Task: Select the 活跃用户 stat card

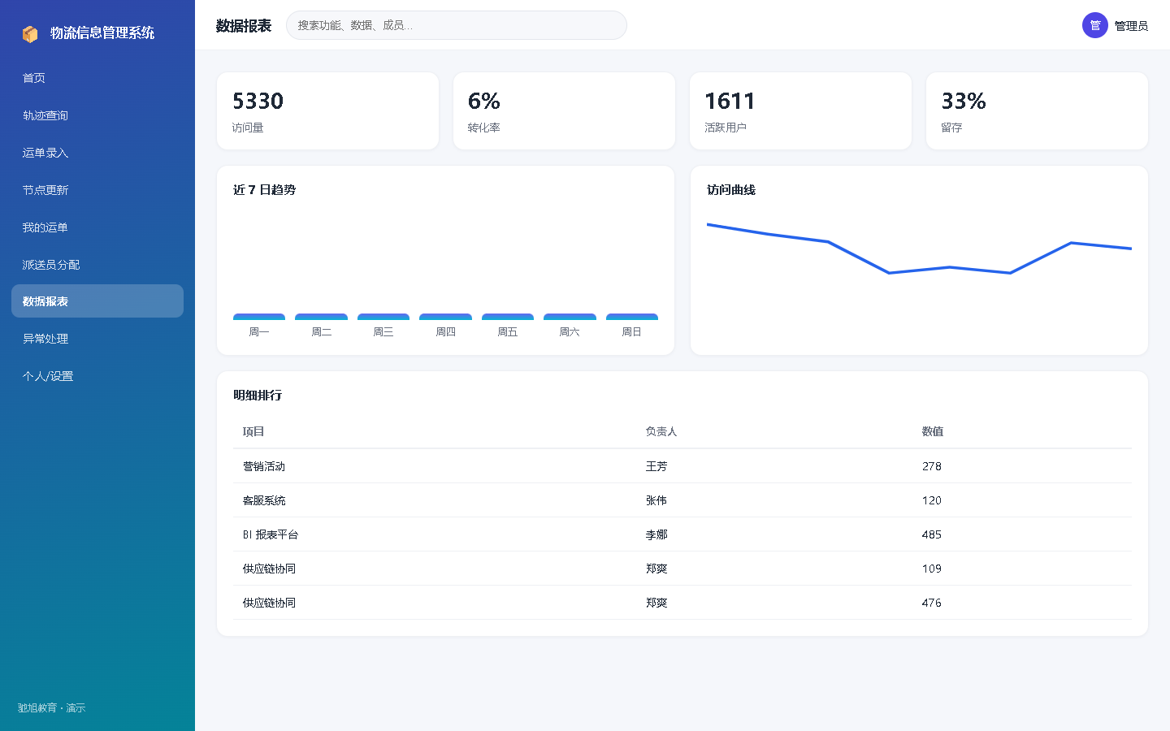Action: [x=800, y=111]
